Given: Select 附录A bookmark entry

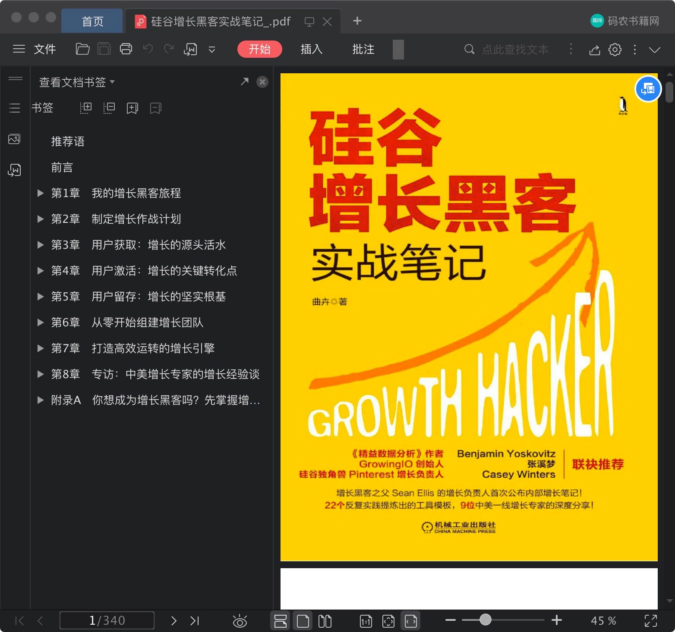Looking at the screenshot, I should 155,400.
